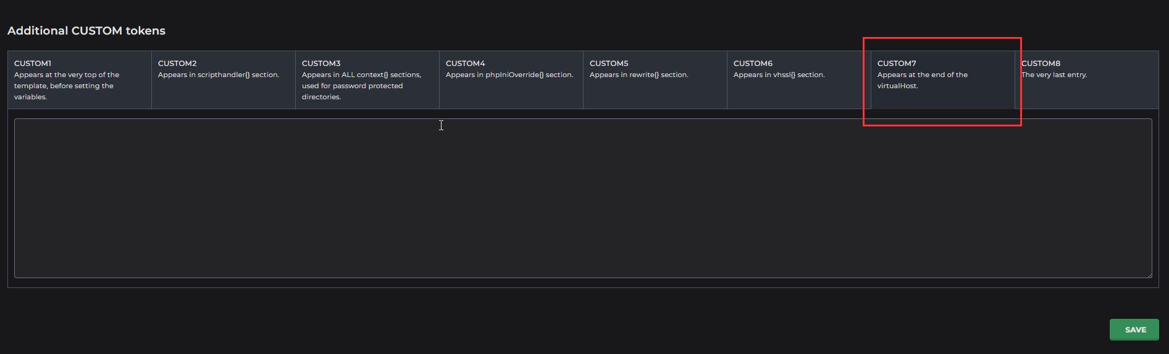Image resolution: width=1169 pixels, height=354 pixels.
Task: Click 'The very last entry' description
Action: coord(1054,75)
